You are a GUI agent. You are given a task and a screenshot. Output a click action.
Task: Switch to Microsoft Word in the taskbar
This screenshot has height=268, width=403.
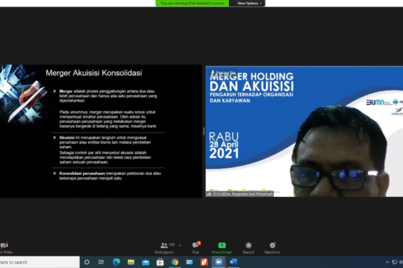click(233, 262)
